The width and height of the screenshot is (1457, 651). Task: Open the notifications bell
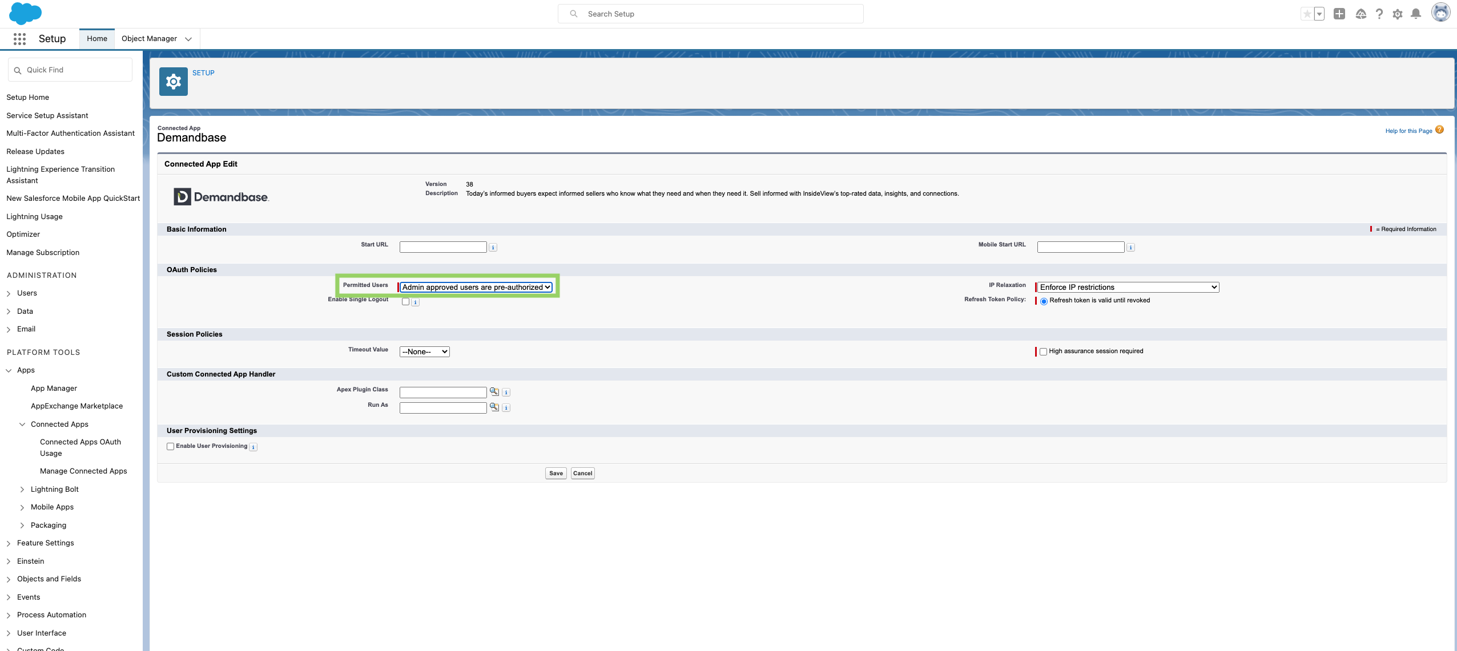tap(1416, 14)
